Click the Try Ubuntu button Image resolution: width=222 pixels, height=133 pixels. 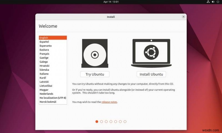[95, 74]
